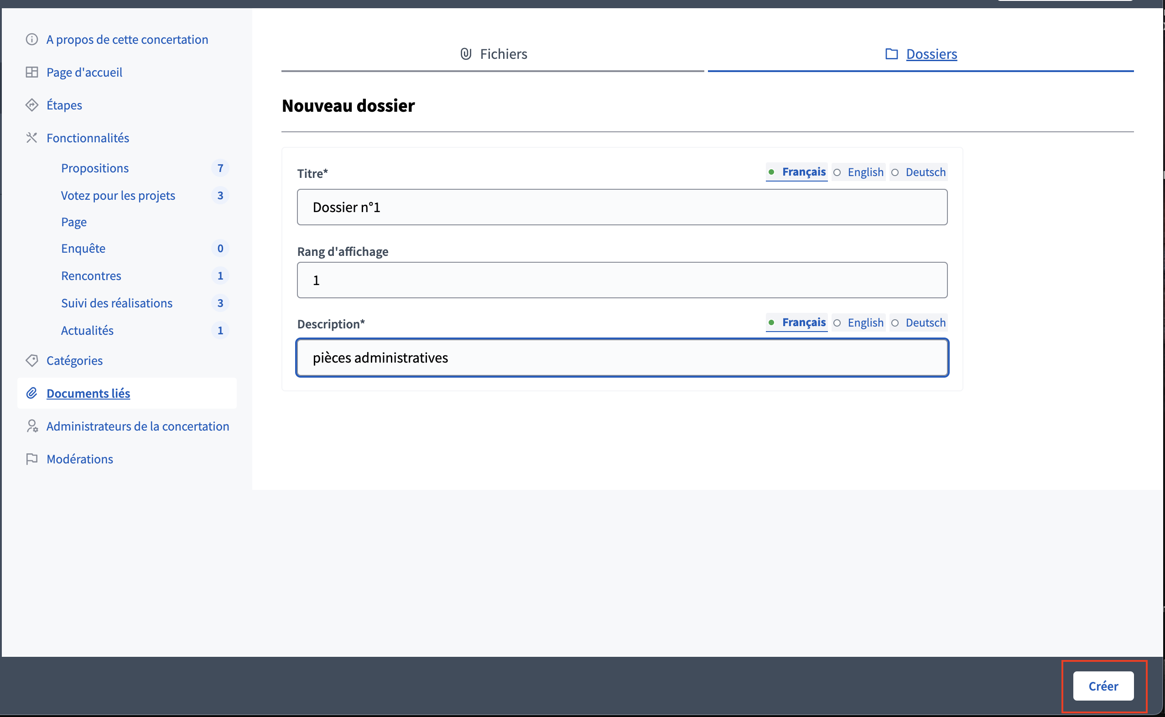Click the grid icon for Page d'accueil
This screenshot has height=717, width=1165.
click(x=32, y=72)
